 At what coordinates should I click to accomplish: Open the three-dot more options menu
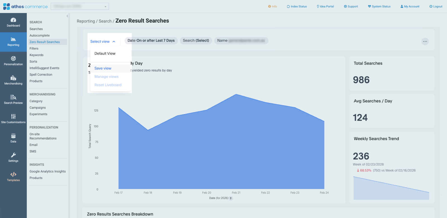pyautogui.click(x=425, y=41)
